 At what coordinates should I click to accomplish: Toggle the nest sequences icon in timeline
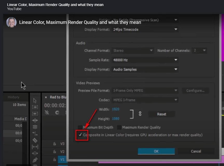(47, 112)
